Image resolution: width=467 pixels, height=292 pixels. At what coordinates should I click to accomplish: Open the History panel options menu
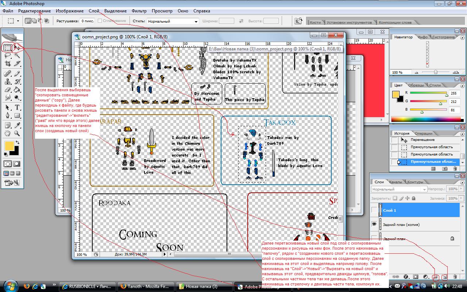462,133
